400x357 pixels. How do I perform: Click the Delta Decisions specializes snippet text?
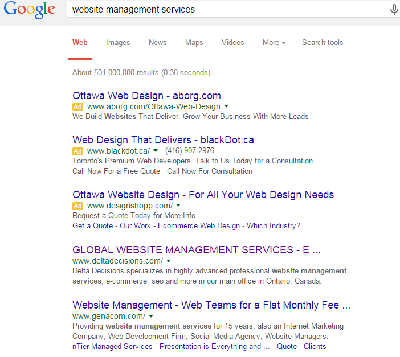coord(210,276)
